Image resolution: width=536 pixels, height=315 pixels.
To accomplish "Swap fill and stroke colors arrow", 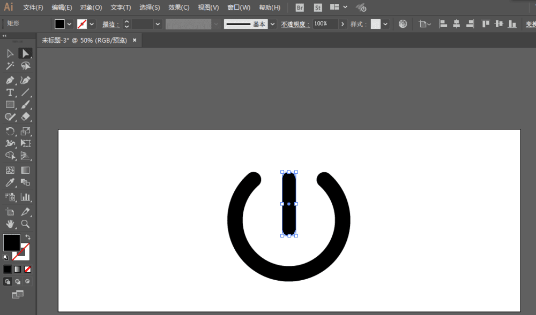I will click(x=28, y=237).
